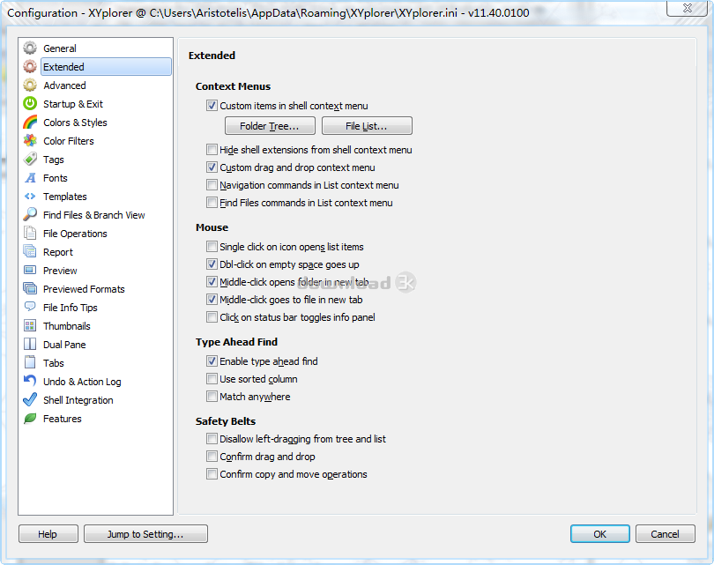Confirm configuration with OK
The height and width of the screenshot is (565, 714).
click(x=600, y=534)
